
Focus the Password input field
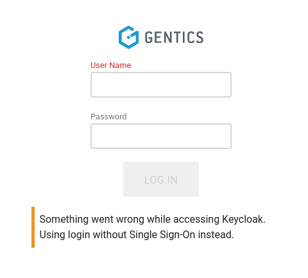coord(161,136)
